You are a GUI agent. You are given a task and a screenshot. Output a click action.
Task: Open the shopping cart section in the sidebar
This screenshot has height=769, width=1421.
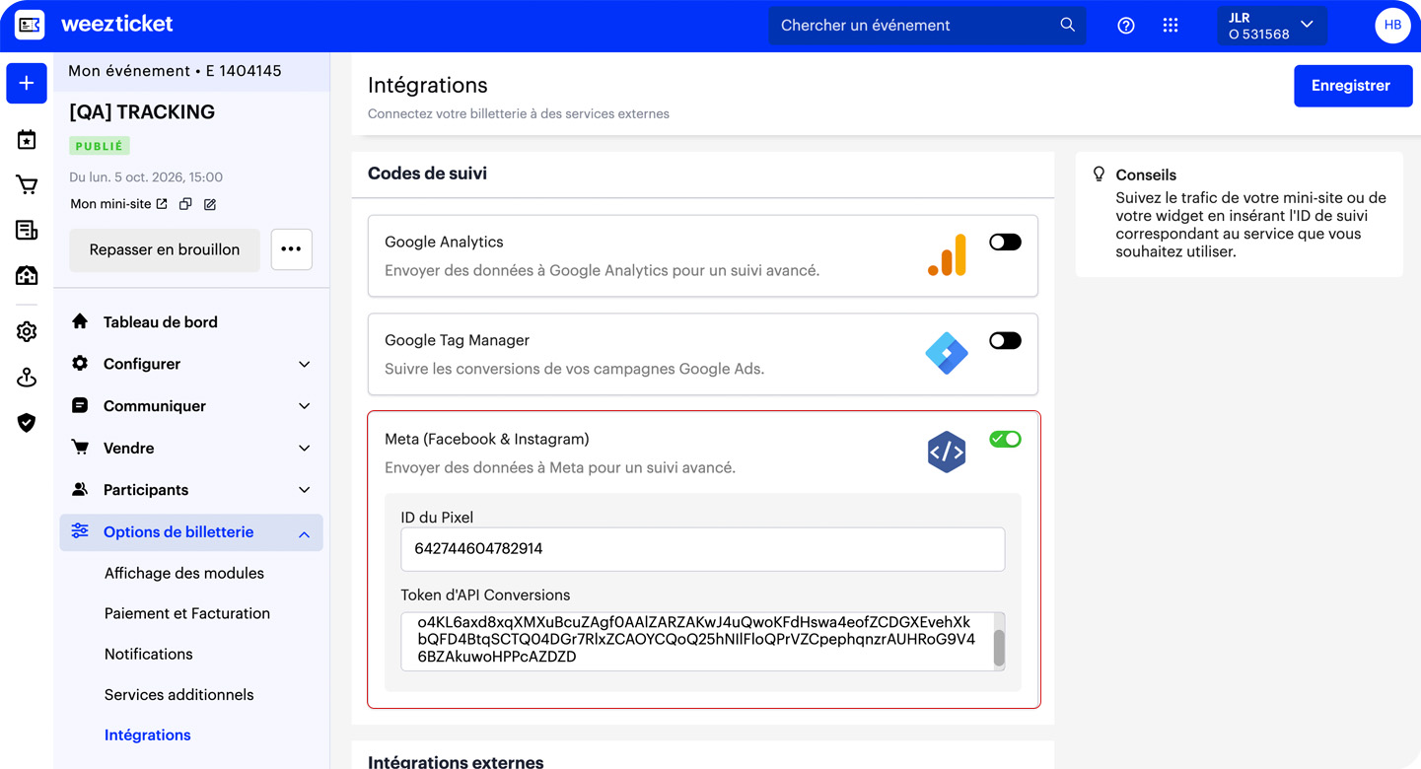point(26,184)
